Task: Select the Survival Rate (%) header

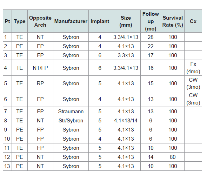Action: coord(173,21)
